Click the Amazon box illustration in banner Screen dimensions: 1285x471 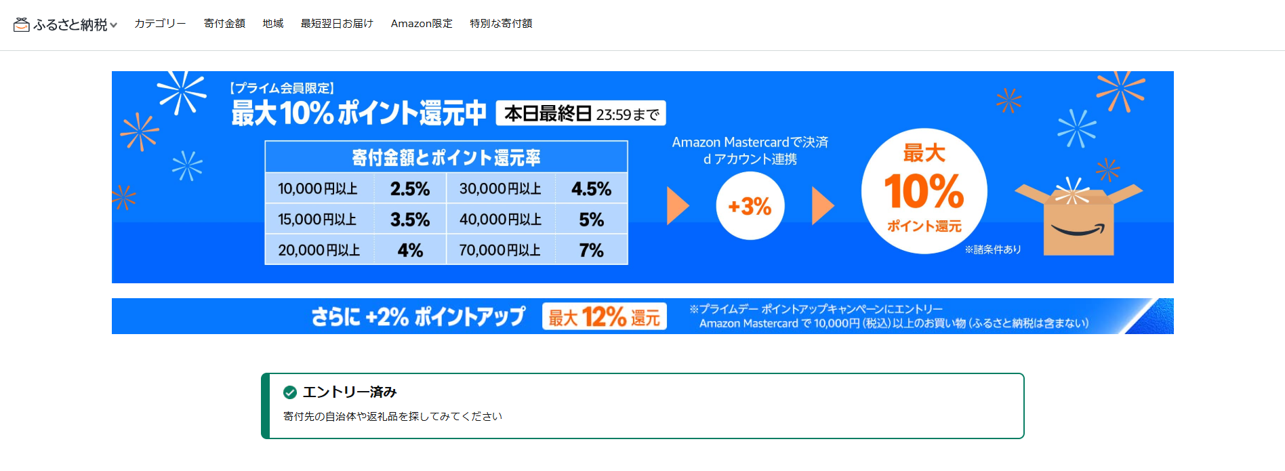(1078, 217)
